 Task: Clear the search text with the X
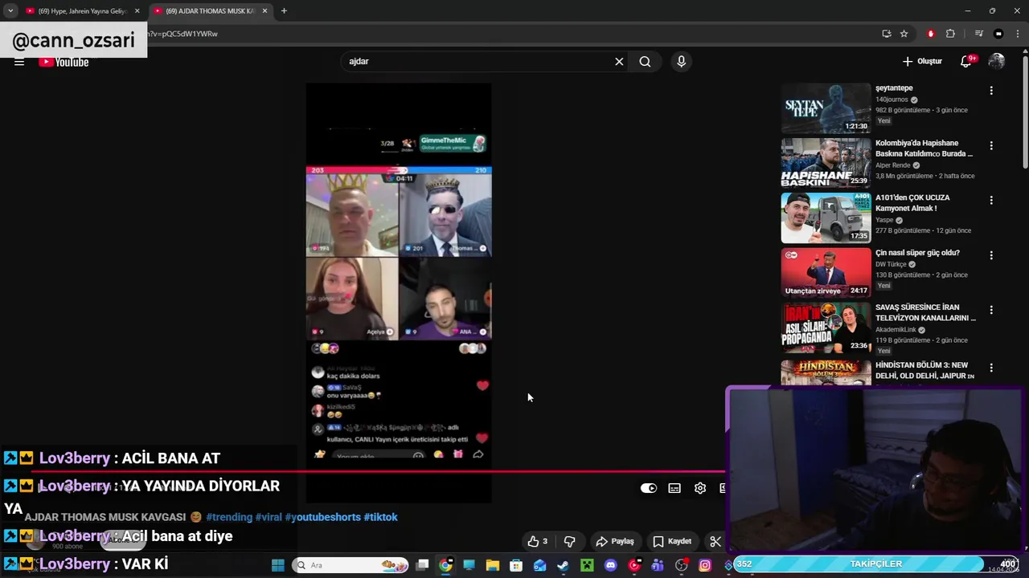[619, 62]
